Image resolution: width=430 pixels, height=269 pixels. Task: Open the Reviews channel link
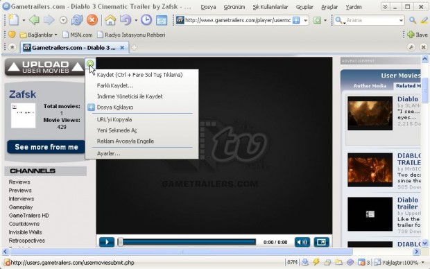pyautogui.click(x=19, y=182)
